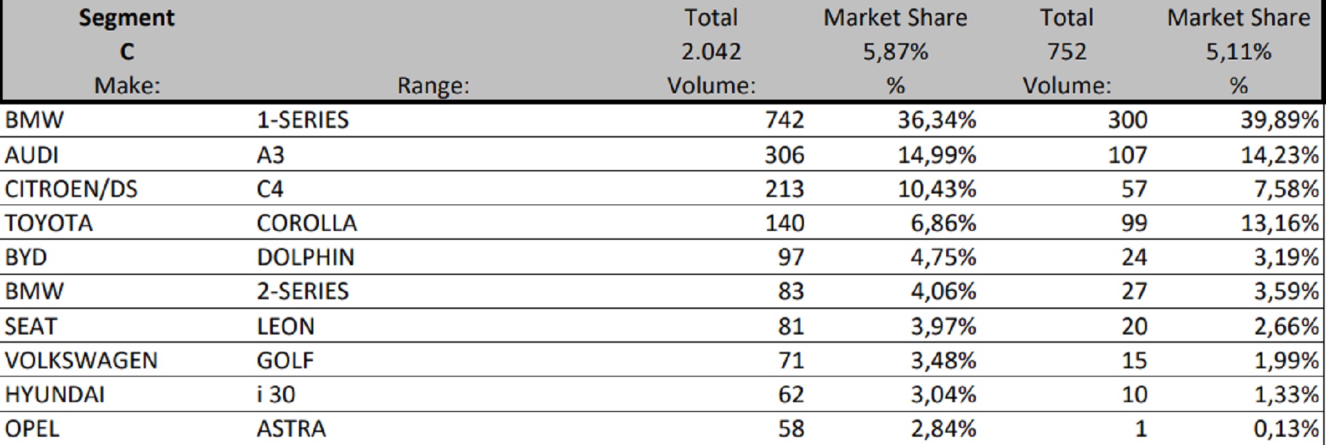Click the Range: column header
This screenshot has height=445, width=1326.
(433, 86)
